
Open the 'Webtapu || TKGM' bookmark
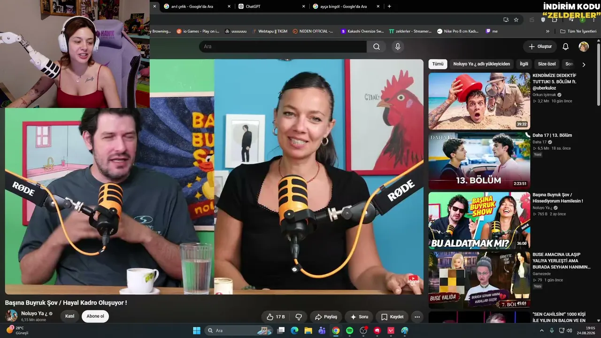coord(269,31)
